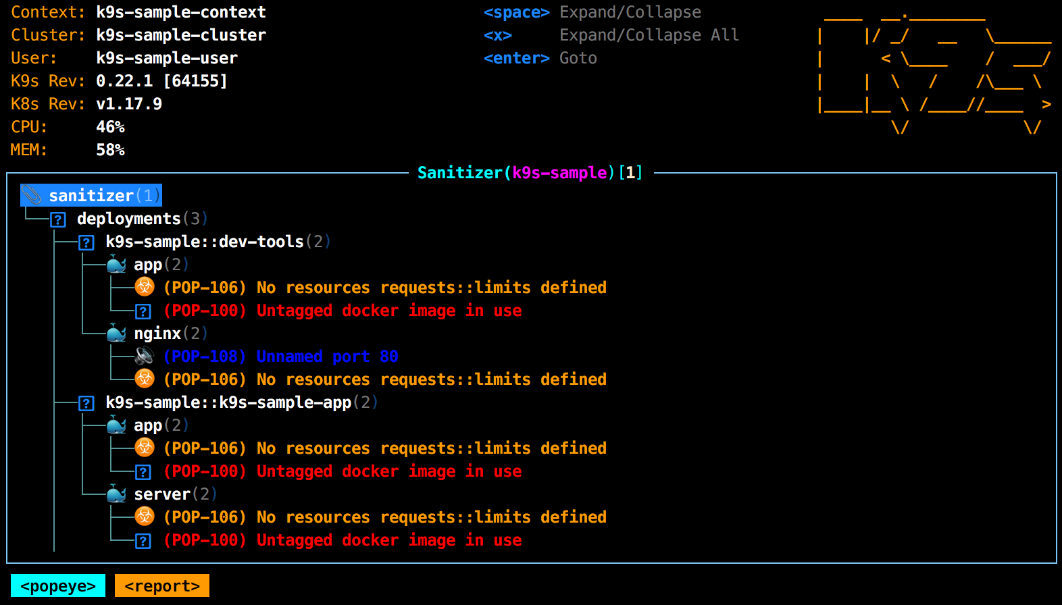Click question icon of k9s-sample-app app POP-100
Viewport: 1062px width, 605px height.
pyautogui.click(x=143, y=472)
